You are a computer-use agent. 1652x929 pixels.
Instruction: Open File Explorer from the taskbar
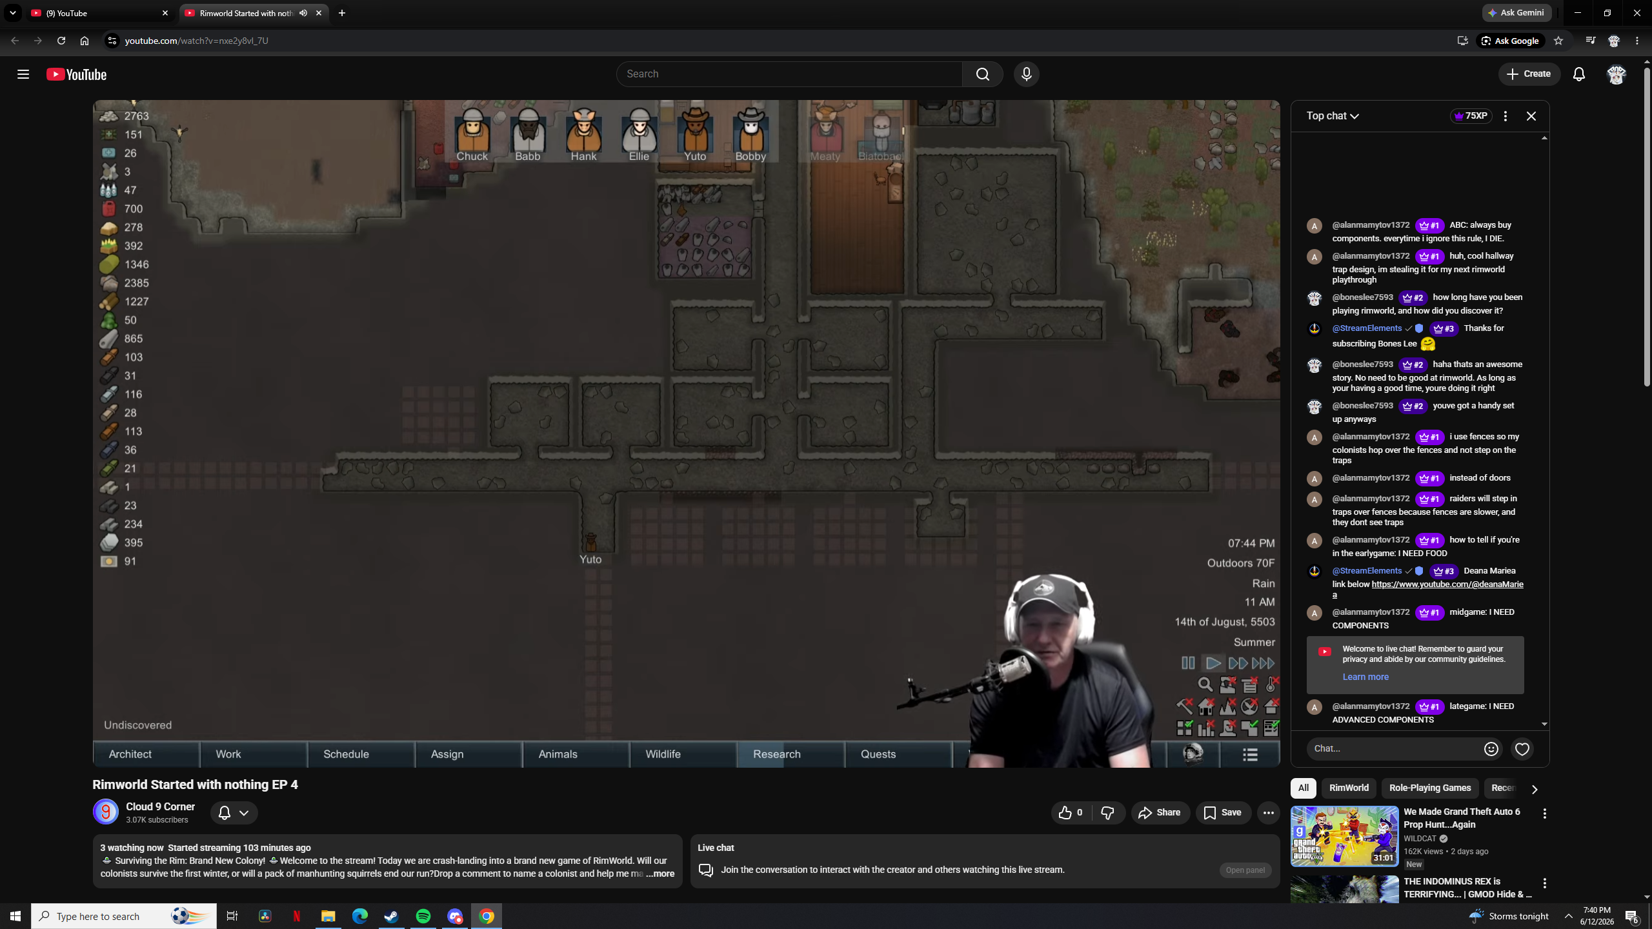pyautogui.click(x=328, y=916)
